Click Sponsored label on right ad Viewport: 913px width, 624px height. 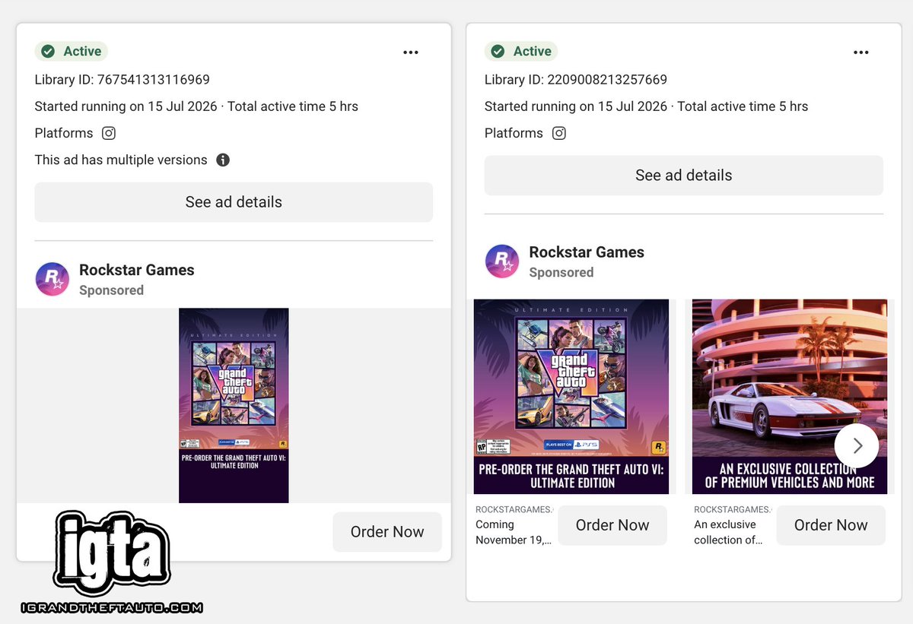(561, 273)
